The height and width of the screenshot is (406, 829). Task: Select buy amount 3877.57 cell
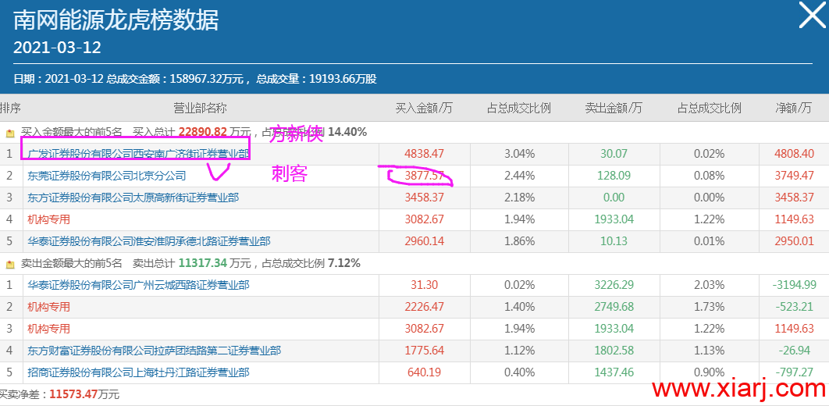(x=424, y=176)
